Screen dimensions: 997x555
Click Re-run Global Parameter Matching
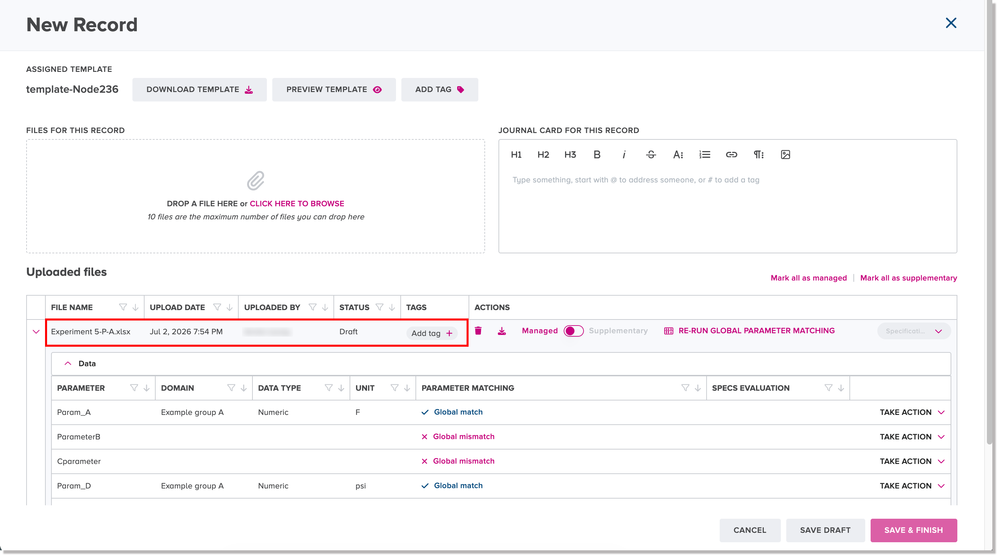point(749,331)
